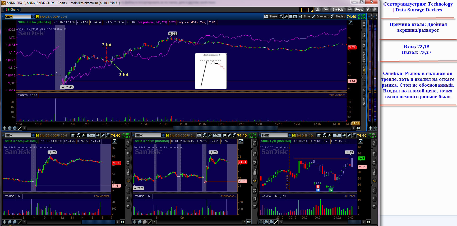Expand the daily chart symbol dropdown arrow

289,135
